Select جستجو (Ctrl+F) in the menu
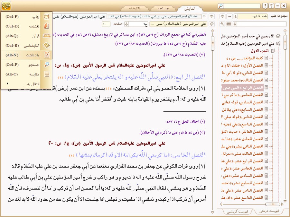 26,65
